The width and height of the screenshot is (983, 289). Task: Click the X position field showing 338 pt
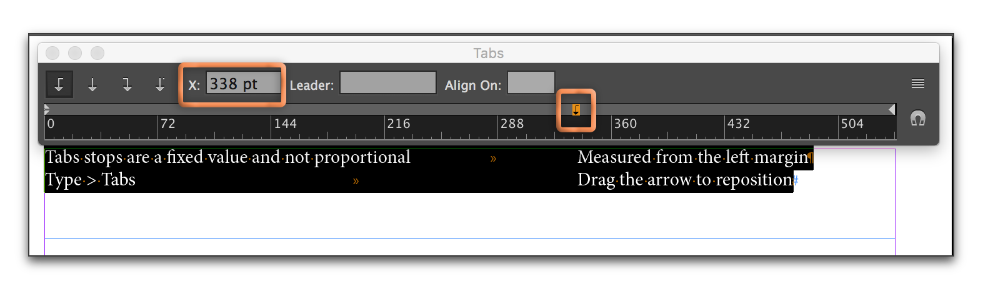pos(243,84)
